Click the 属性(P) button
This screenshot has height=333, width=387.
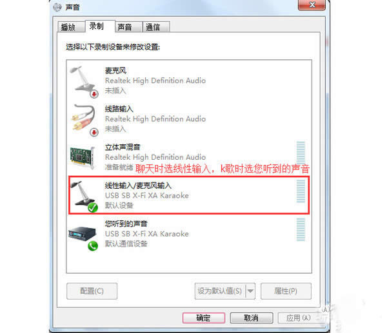point(286,291)
